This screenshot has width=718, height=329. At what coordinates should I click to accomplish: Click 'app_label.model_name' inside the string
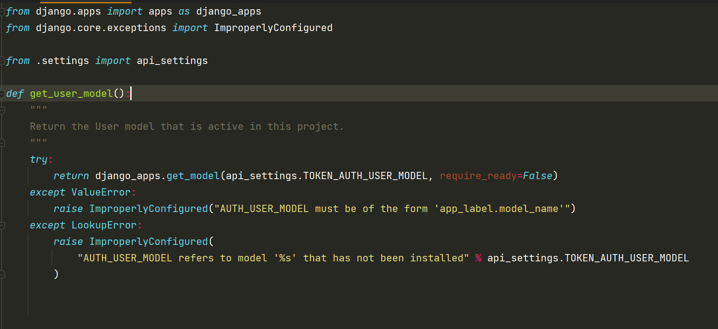click(x=499, y=209)
